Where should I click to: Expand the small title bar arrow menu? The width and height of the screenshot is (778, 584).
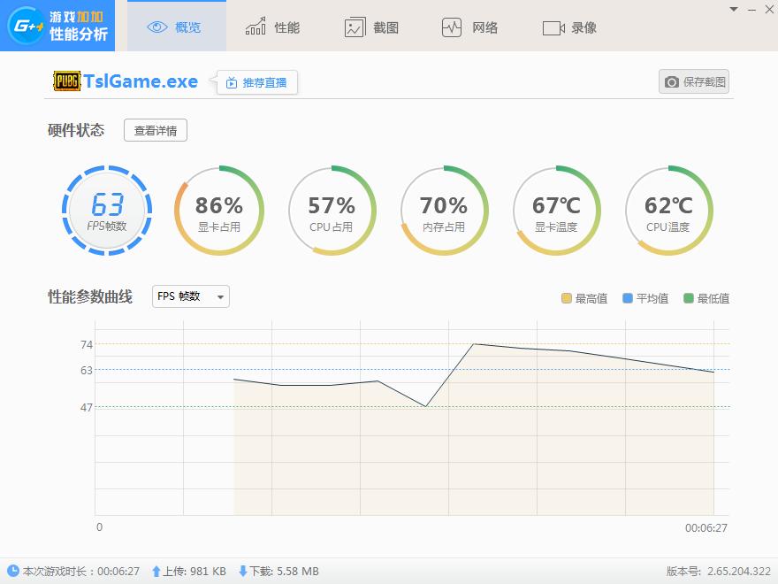[732, 11]
